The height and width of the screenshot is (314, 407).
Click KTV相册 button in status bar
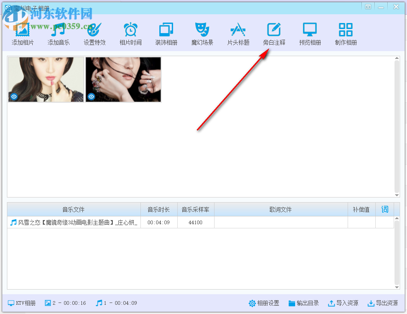pyautogui.click(x=22, y=303)
